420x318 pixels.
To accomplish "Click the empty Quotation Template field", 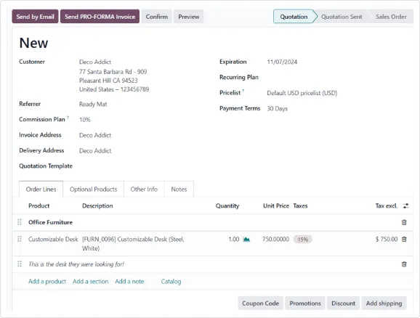I will [x=141, y=166].
